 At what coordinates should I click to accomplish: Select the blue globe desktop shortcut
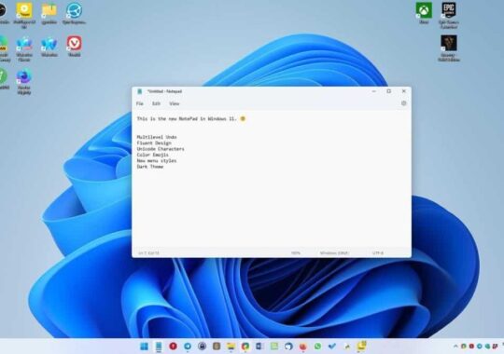(75, 13)
